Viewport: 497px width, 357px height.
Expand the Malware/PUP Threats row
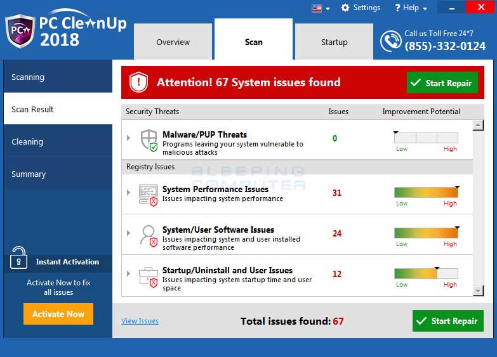(x=128, y=138)
